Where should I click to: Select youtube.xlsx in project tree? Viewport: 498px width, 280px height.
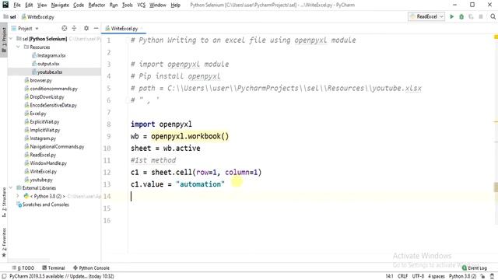47,72
